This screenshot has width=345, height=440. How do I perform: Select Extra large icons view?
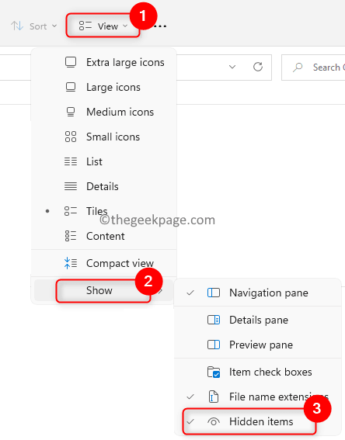pos(103,62)
